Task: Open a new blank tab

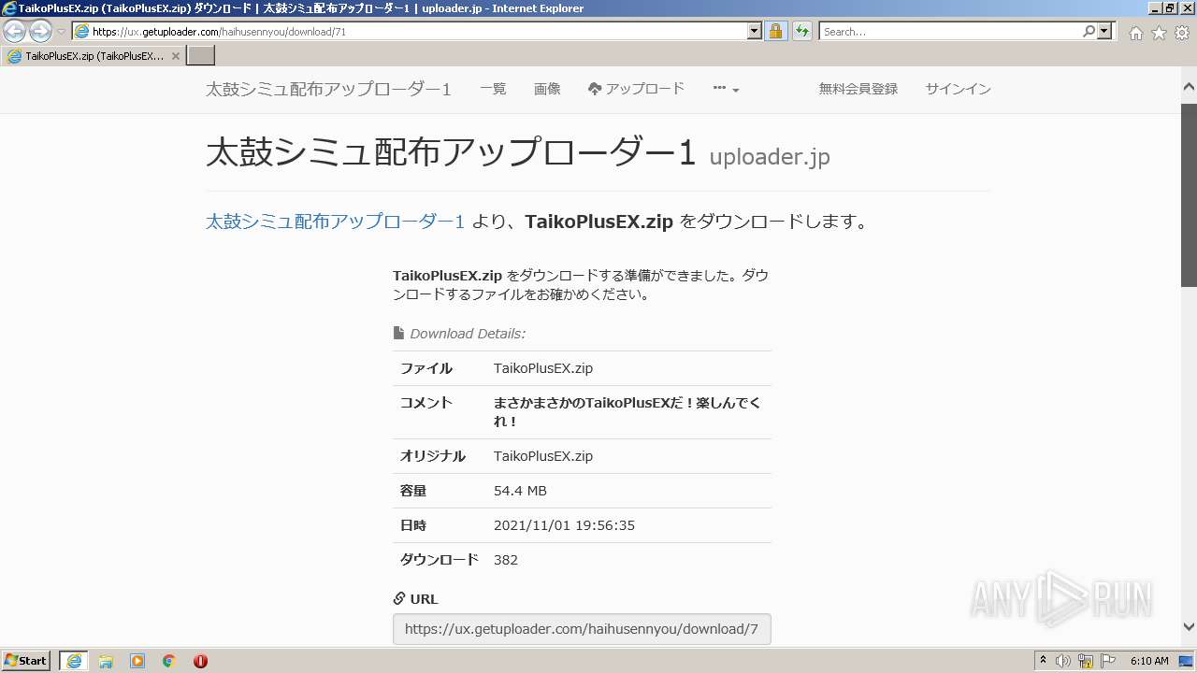Action: [x=201, y=56]
